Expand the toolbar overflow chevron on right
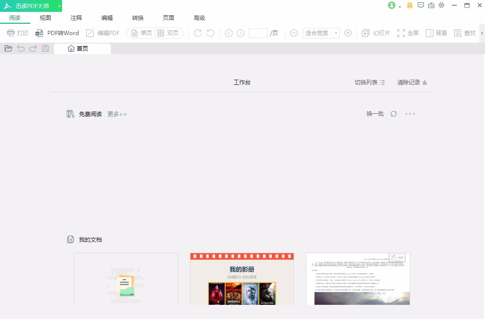Viewport: 485px width, 320px height. [x=482, y=33]
